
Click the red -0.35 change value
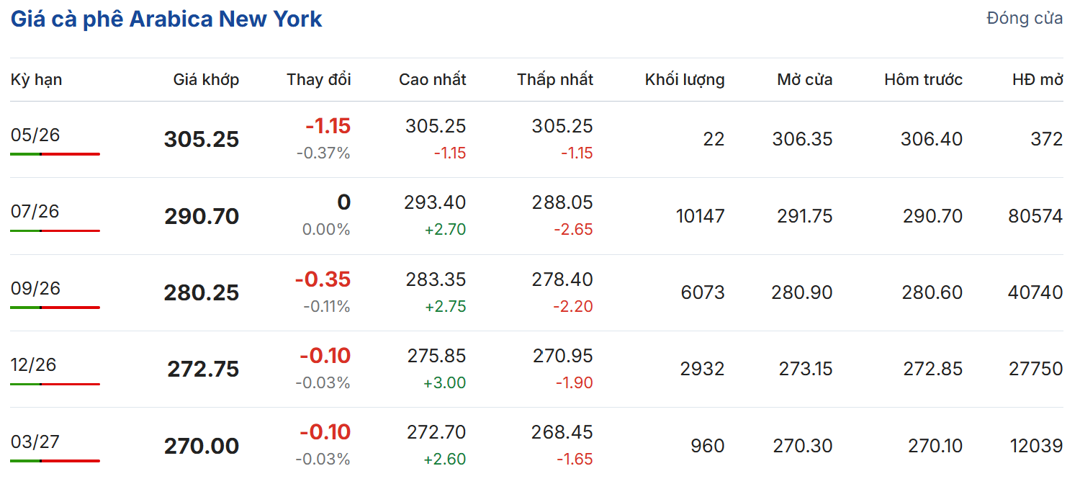(323, 279)
